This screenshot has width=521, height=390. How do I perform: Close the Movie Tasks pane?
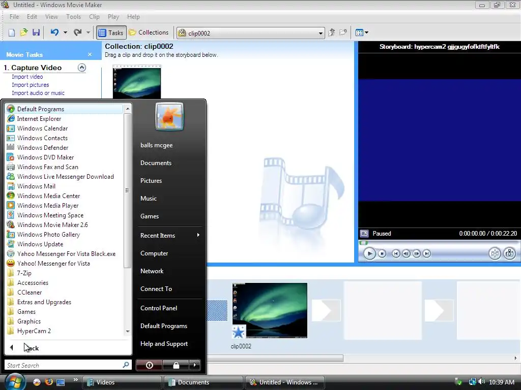(x=90, y=54)
